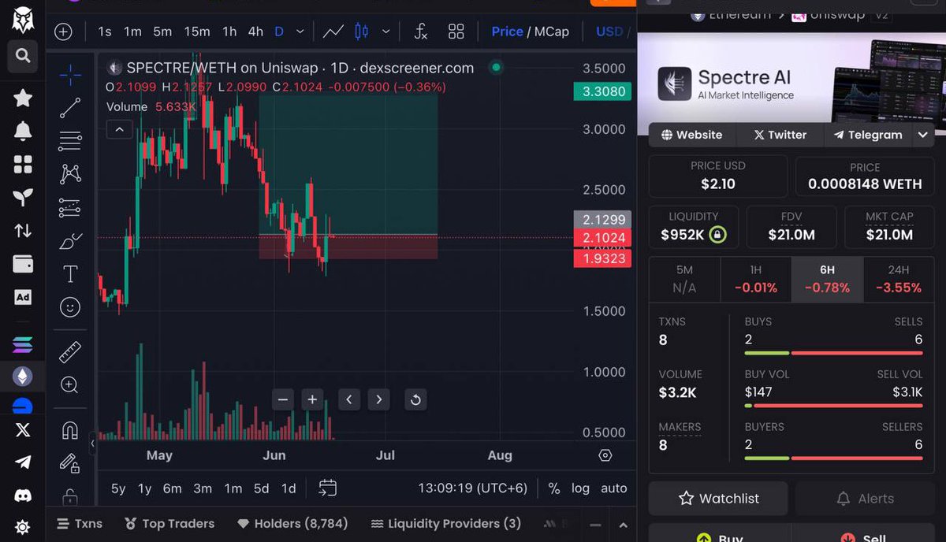Toggle percent scale on price axis

(554, 488)
